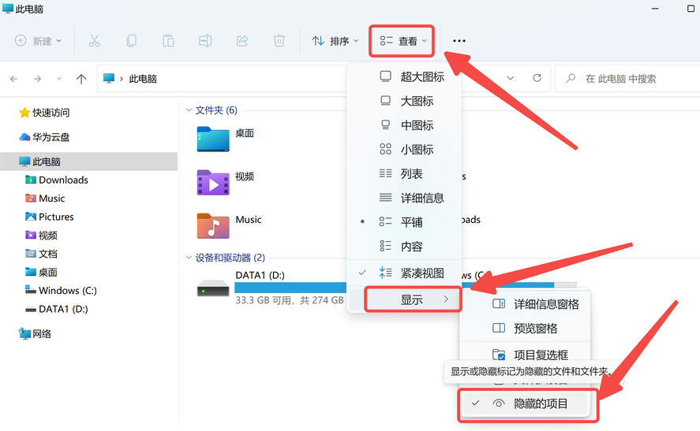Open the 新建 dropdown

click(38, 40)
